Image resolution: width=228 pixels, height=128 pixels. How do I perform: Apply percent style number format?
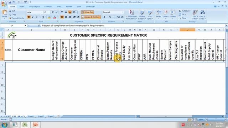110,17
